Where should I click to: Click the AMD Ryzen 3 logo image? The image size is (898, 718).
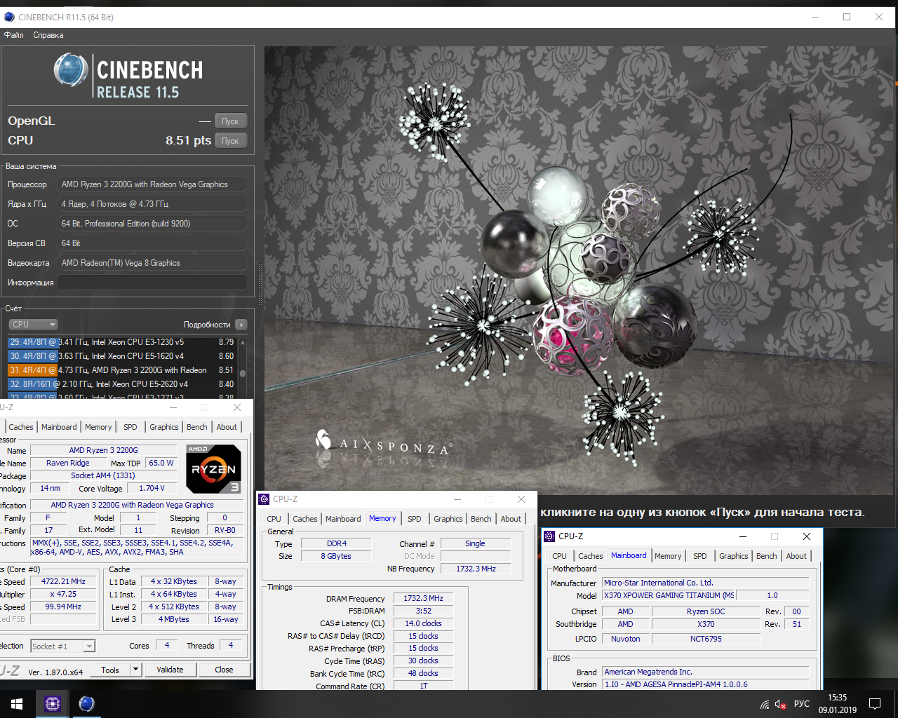tap(213, 469)
